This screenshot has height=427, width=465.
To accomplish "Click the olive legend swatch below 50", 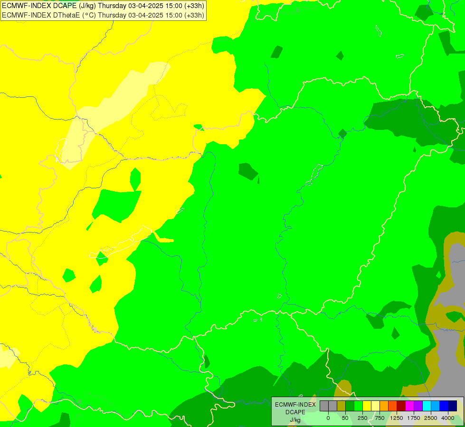I will [342, 406].
